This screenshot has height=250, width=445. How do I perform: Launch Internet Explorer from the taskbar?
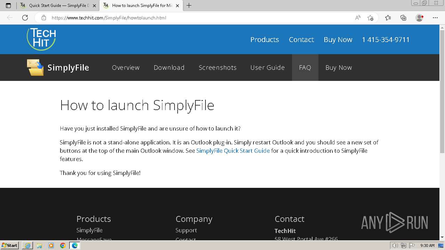coord(27,245)
